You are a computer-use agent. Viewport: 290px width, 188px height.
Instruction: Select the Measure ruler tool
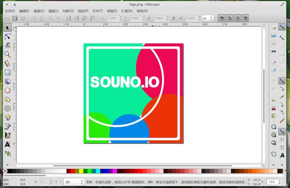click(x=7, y=64)
